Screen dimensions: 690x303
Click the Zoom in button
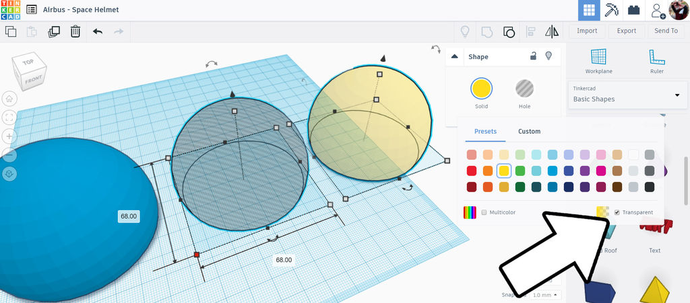tap(9, 136)
